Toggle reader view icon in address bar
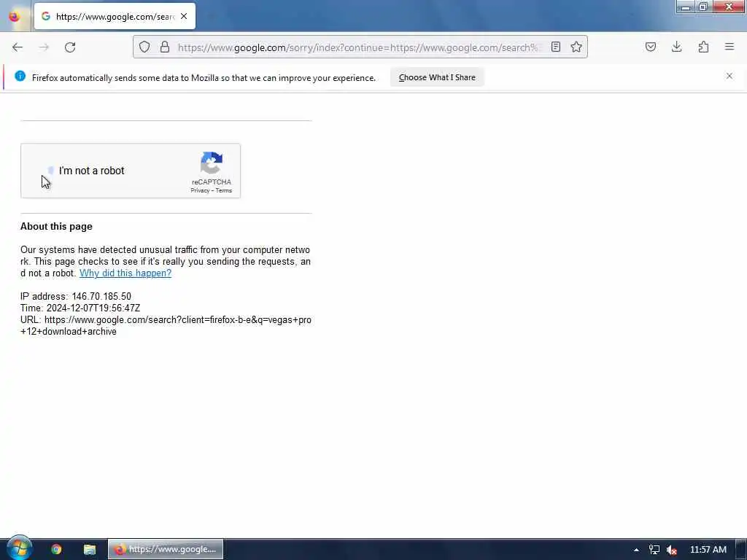 click(555, 47)
